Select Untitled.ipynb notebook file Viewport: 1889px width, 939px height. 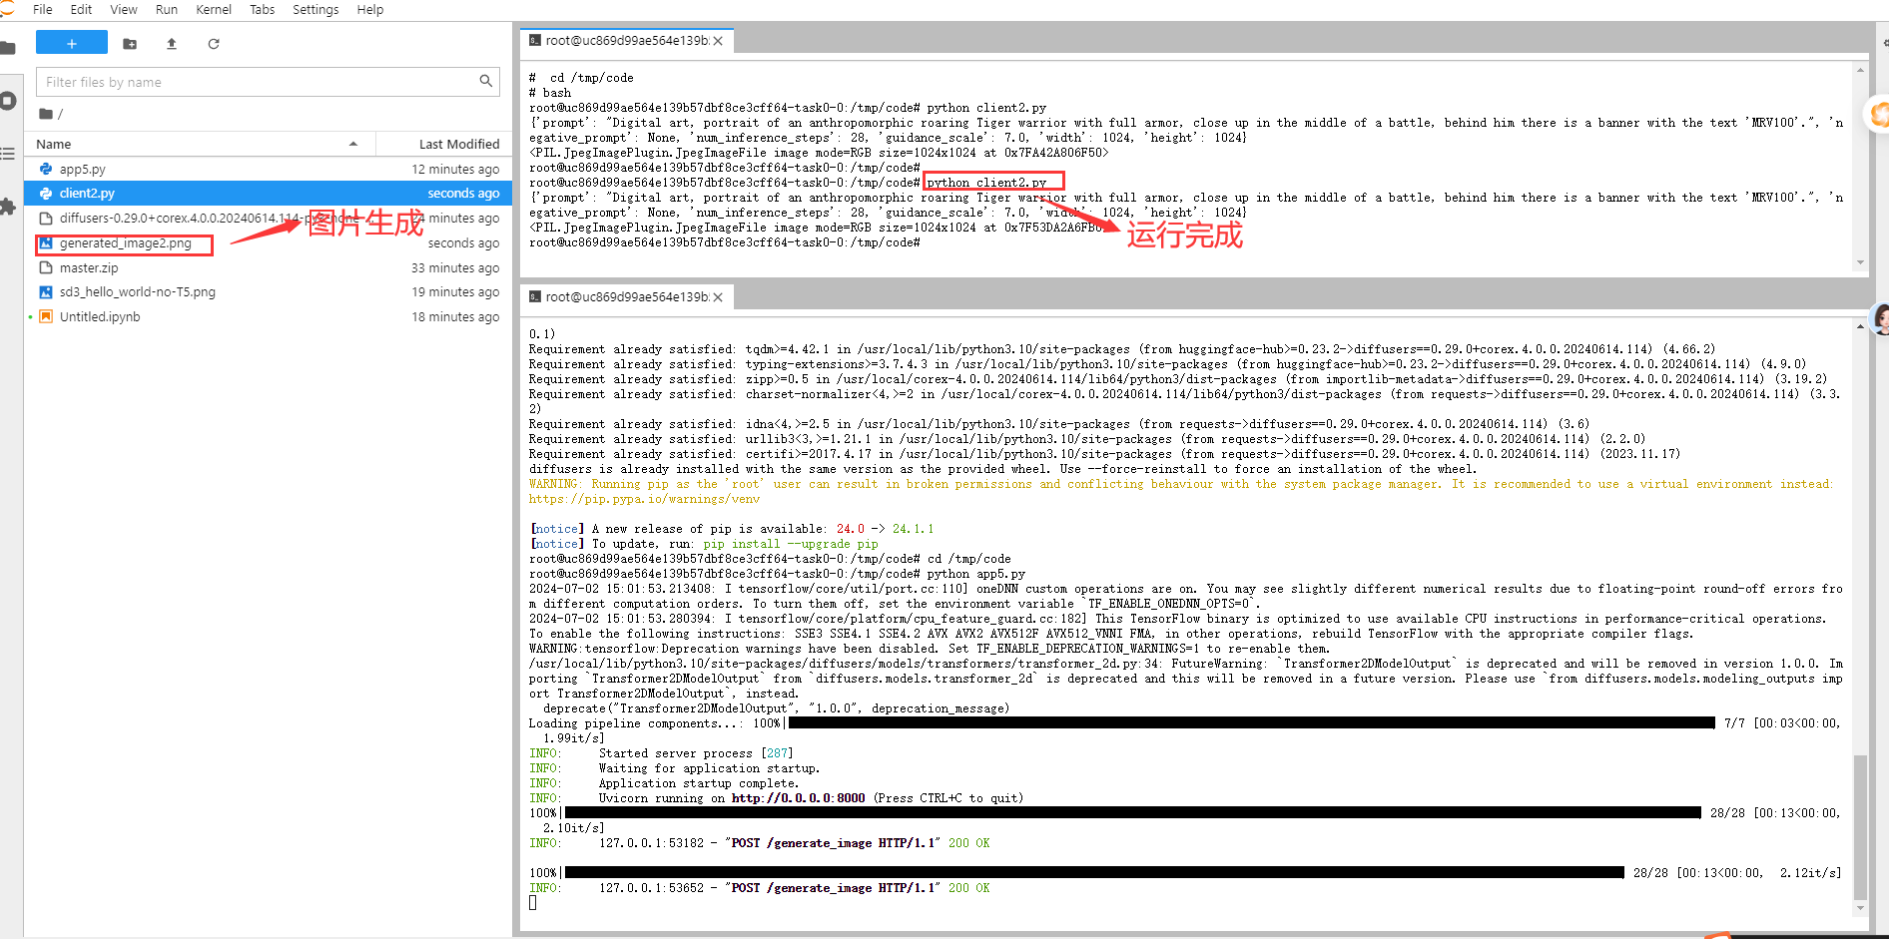(100, 317)
